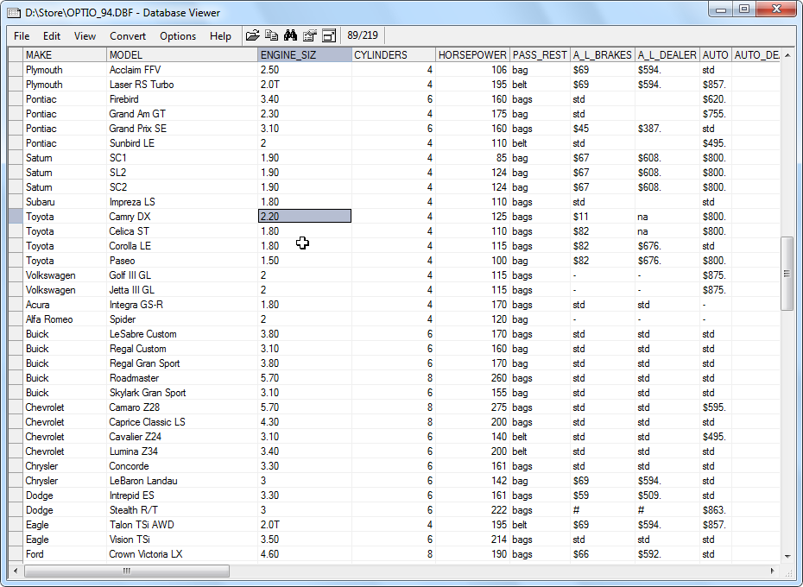Click the 275 horsepower cell for Camaro Z28

pos(472,407)
